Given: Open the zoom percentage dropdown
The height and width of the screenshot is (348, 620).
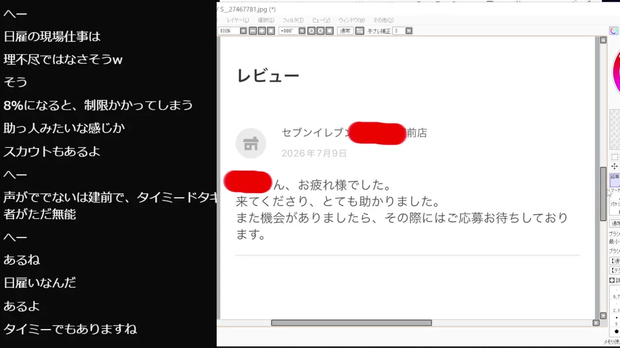Looking at the screenshot, I should click(243, 31).
